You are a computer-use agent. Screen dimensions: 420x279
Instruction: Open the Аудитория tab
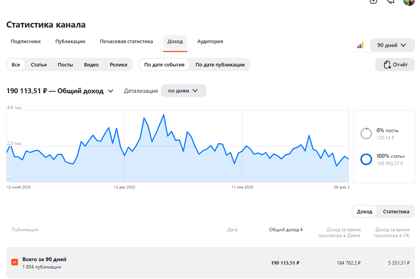210,42
